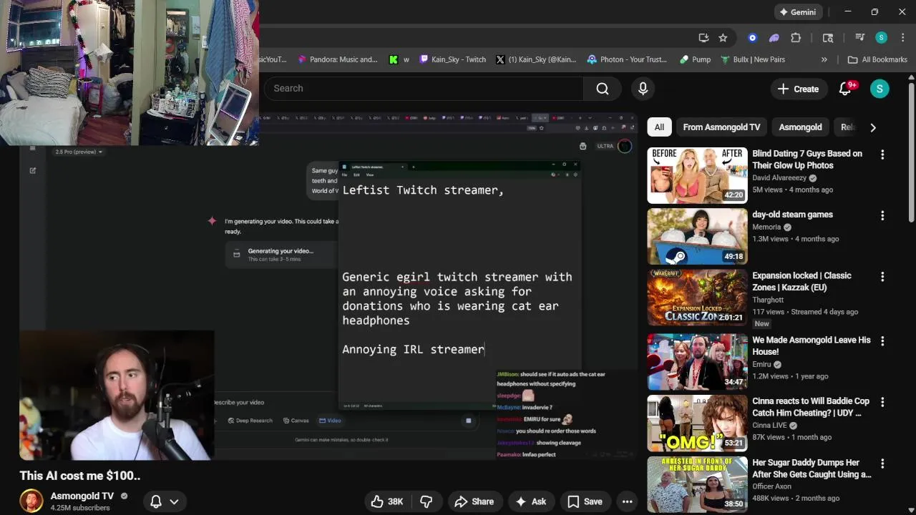Open Chrome media controls icon
Screen dimensions: 916x515
[x=859, y=38]
